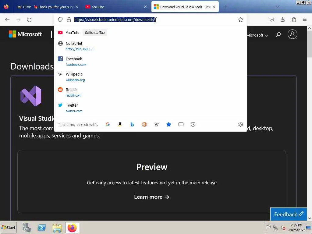Search open tabs using tabs icon
Viewport: 312px width, 234px height.
tap(181, 124)
